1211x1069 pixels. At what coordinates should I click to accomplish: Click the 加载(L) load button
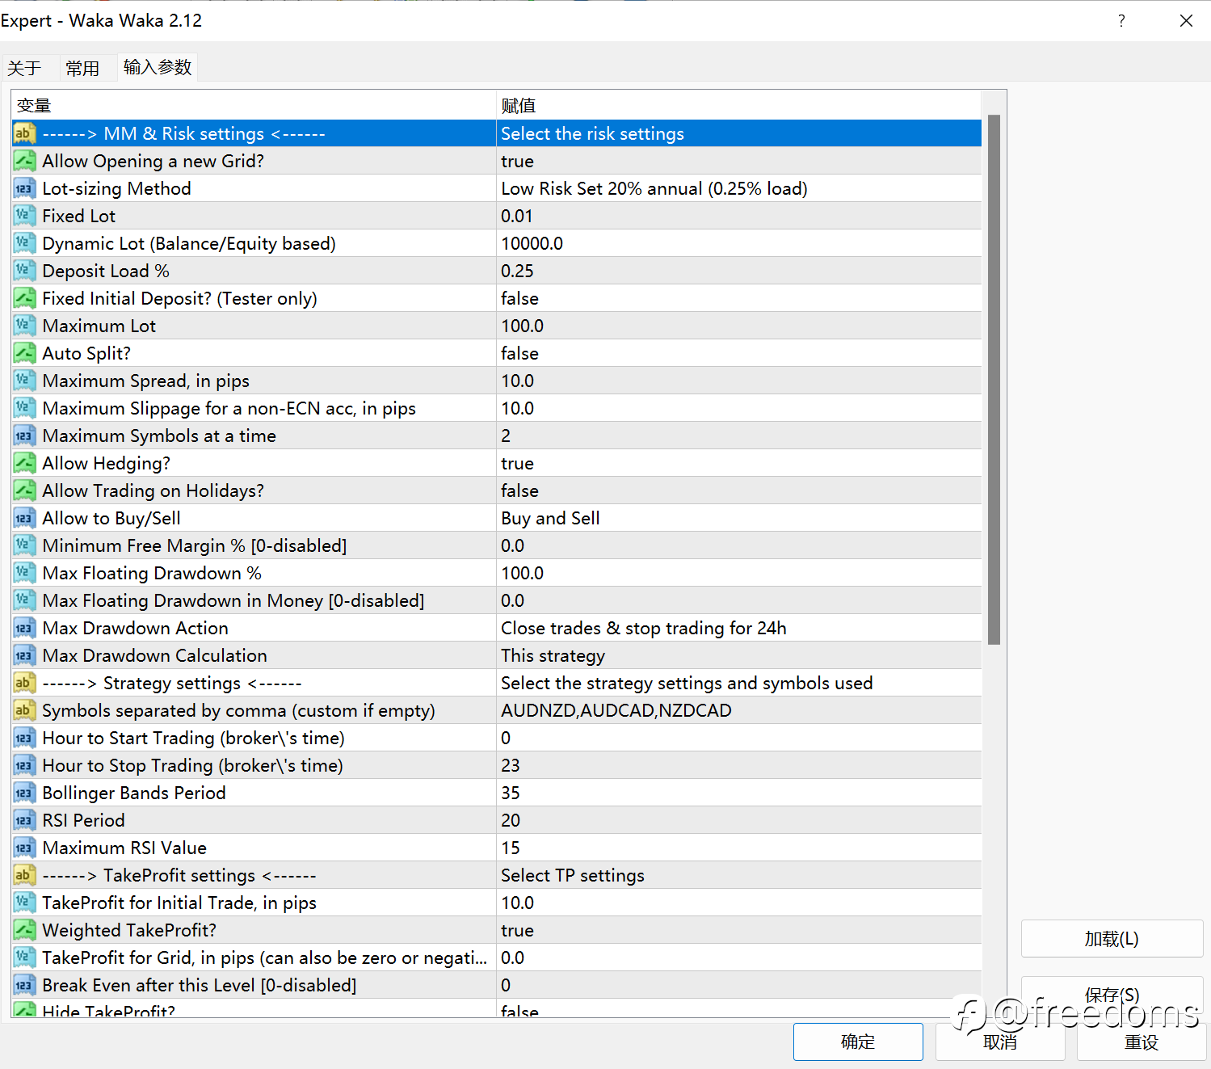[x=1112, y=939]
